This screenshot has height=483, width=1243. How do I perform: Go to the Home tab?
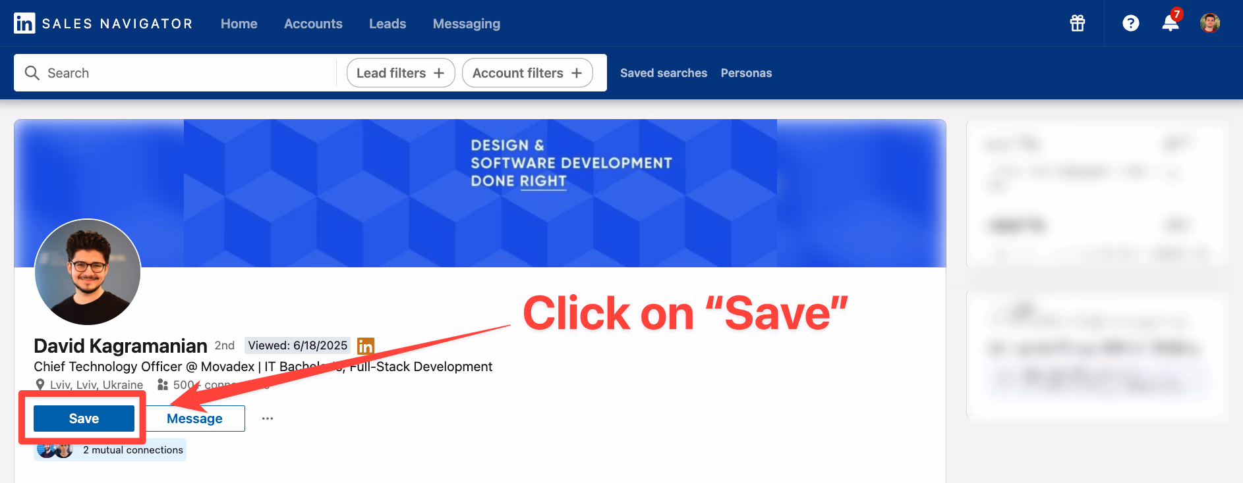point(239,24)
